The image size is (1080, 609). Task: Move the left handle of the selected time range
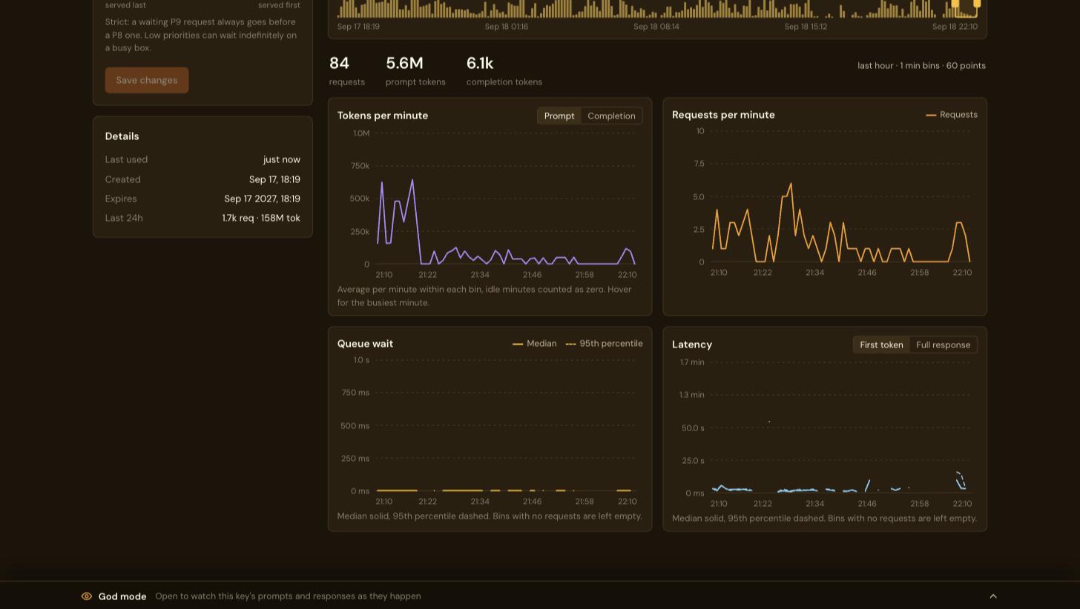pos(955,4)
